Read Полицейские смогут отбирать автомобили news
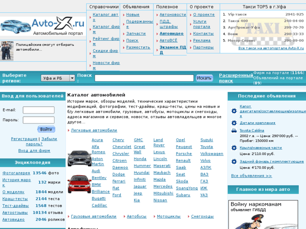This screenshot has width=306, height=229. [x=45, y=47]
